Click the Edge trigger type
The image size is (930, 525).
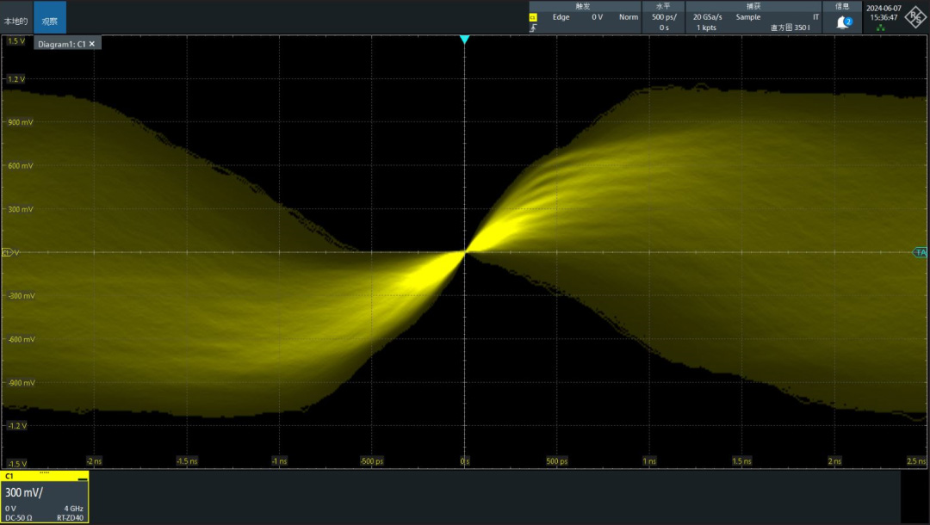pyautogui.click(x=561, y=17)
